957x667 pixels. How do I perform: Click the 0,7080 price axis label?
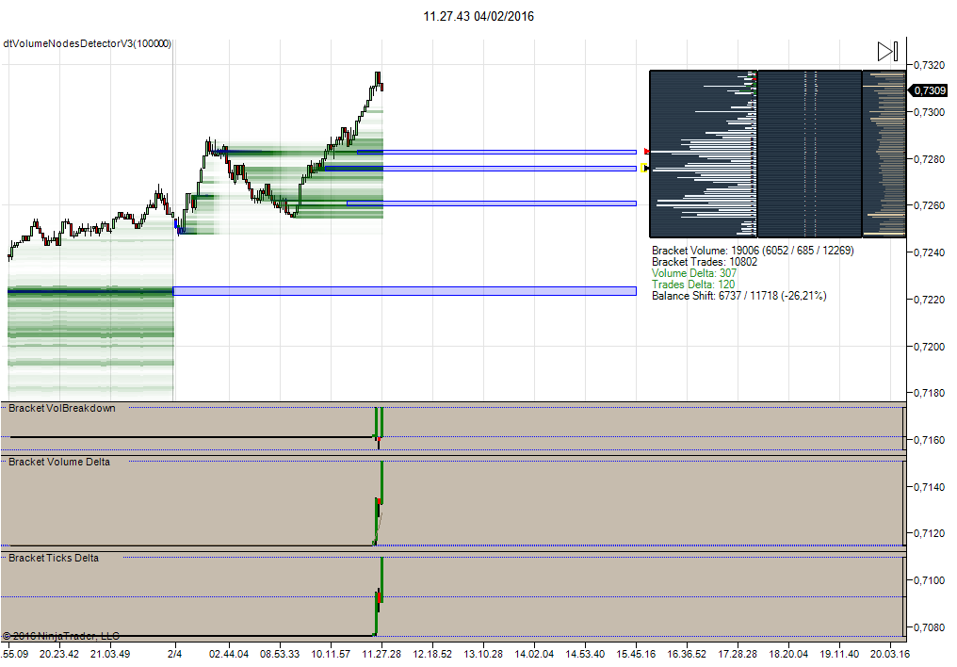point(930,627)
